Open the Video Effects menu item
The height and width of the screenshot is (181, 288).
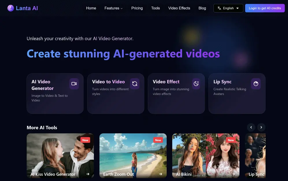coord(179,8)
